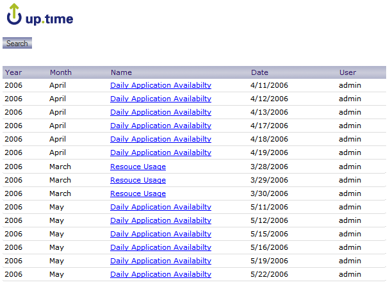
Task: Click the Name column header
Action: click(121, 72)
